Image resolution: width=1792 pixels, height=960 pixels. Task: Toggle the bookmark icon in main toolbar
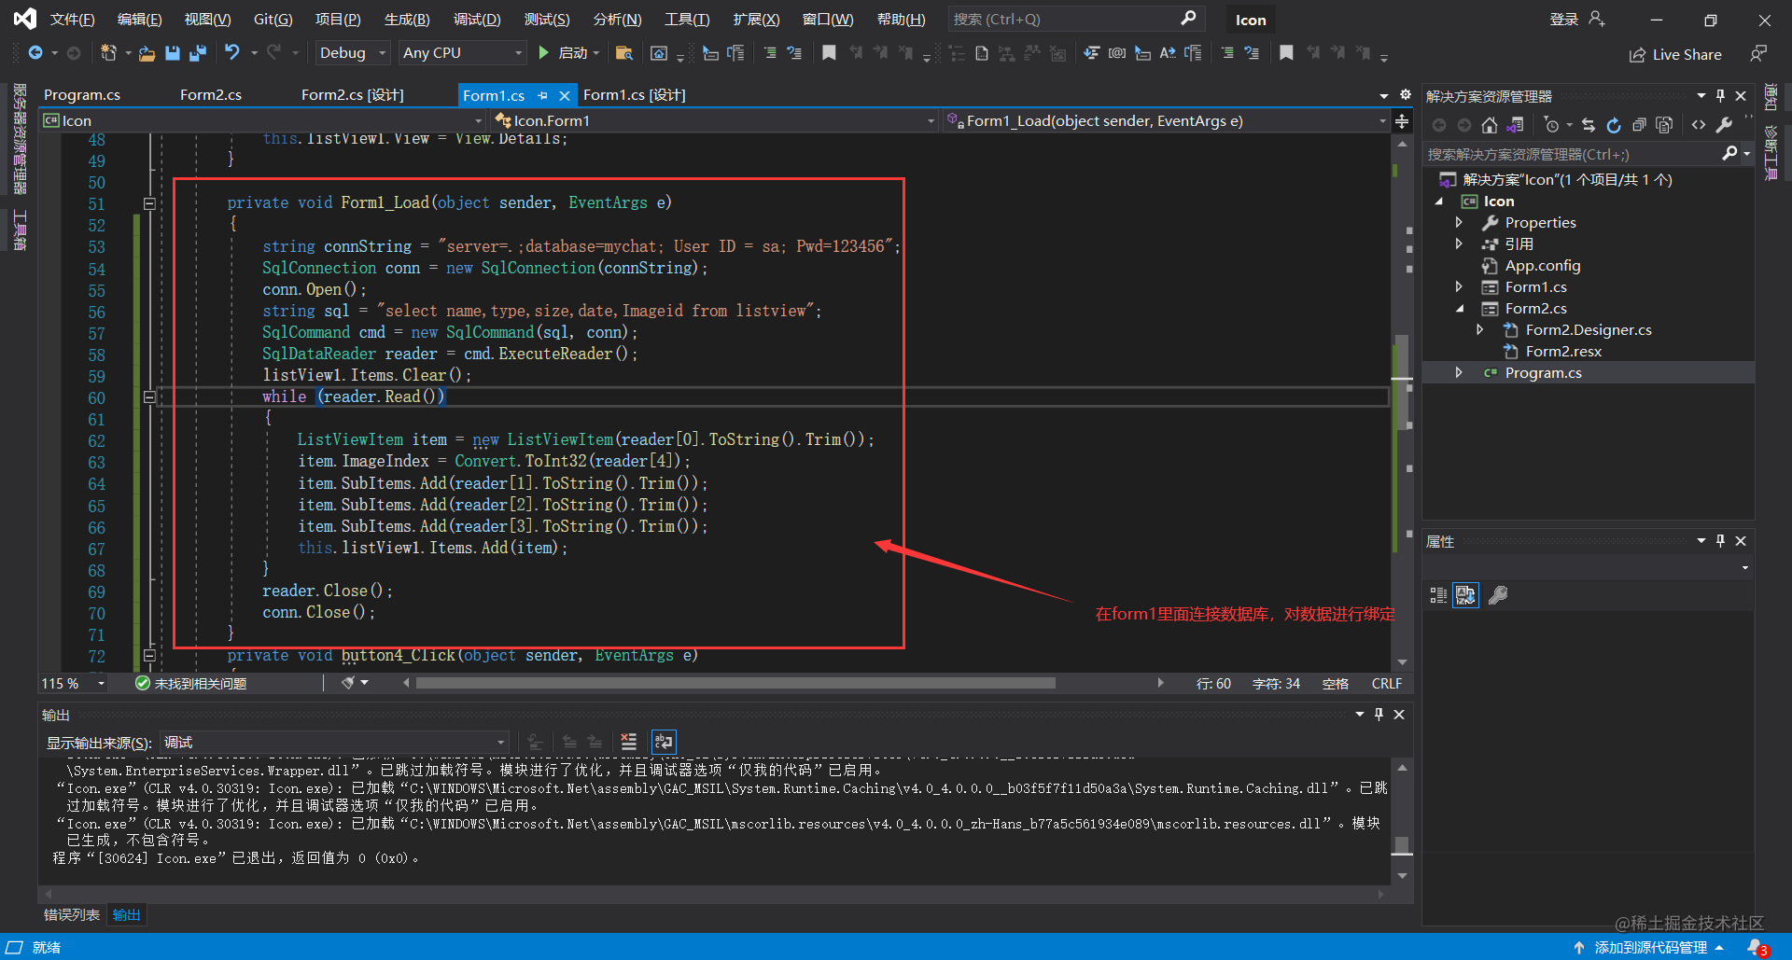pos(829,53)
